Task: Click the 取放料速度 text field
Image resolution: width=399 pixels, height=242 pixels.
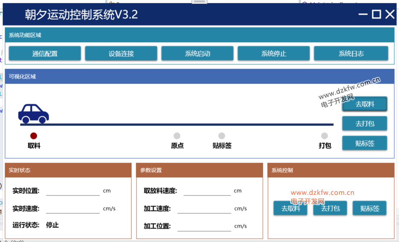Action: (x=207, y=191)
